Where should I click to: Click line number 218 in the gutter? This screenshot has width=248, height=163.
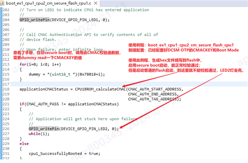coord(6,89)
